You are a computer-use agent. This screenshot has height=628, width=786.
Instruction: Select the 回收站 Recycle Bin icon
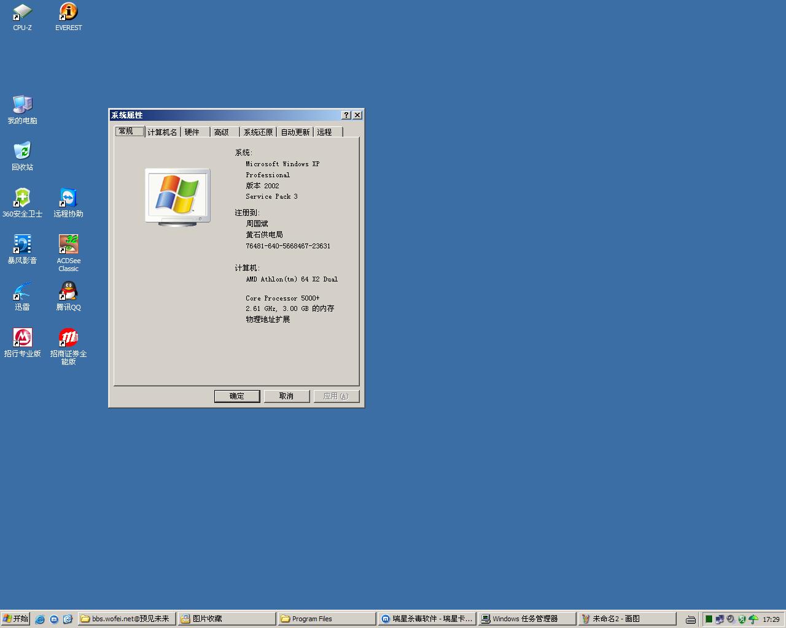click(22, 156)
